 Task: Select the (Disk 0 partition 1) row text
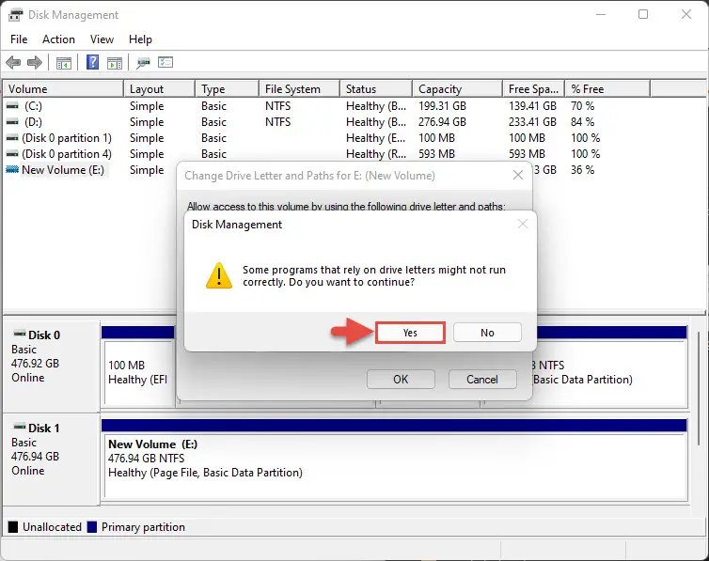click(x=67, y=138)
